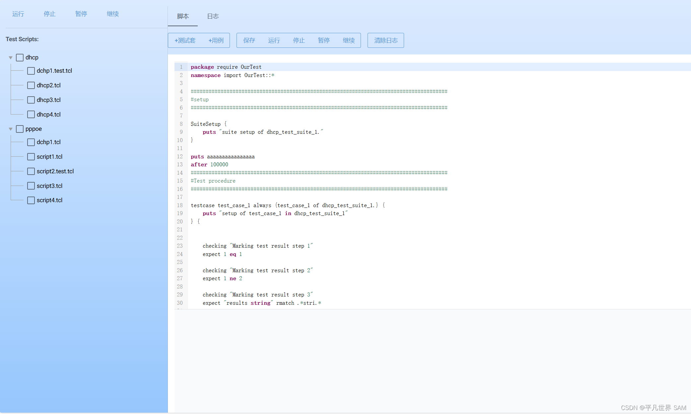This screenshot has height=414, width=691.
Task: Collapse the dhcp tree node arrow
Action: click(11, 58)
